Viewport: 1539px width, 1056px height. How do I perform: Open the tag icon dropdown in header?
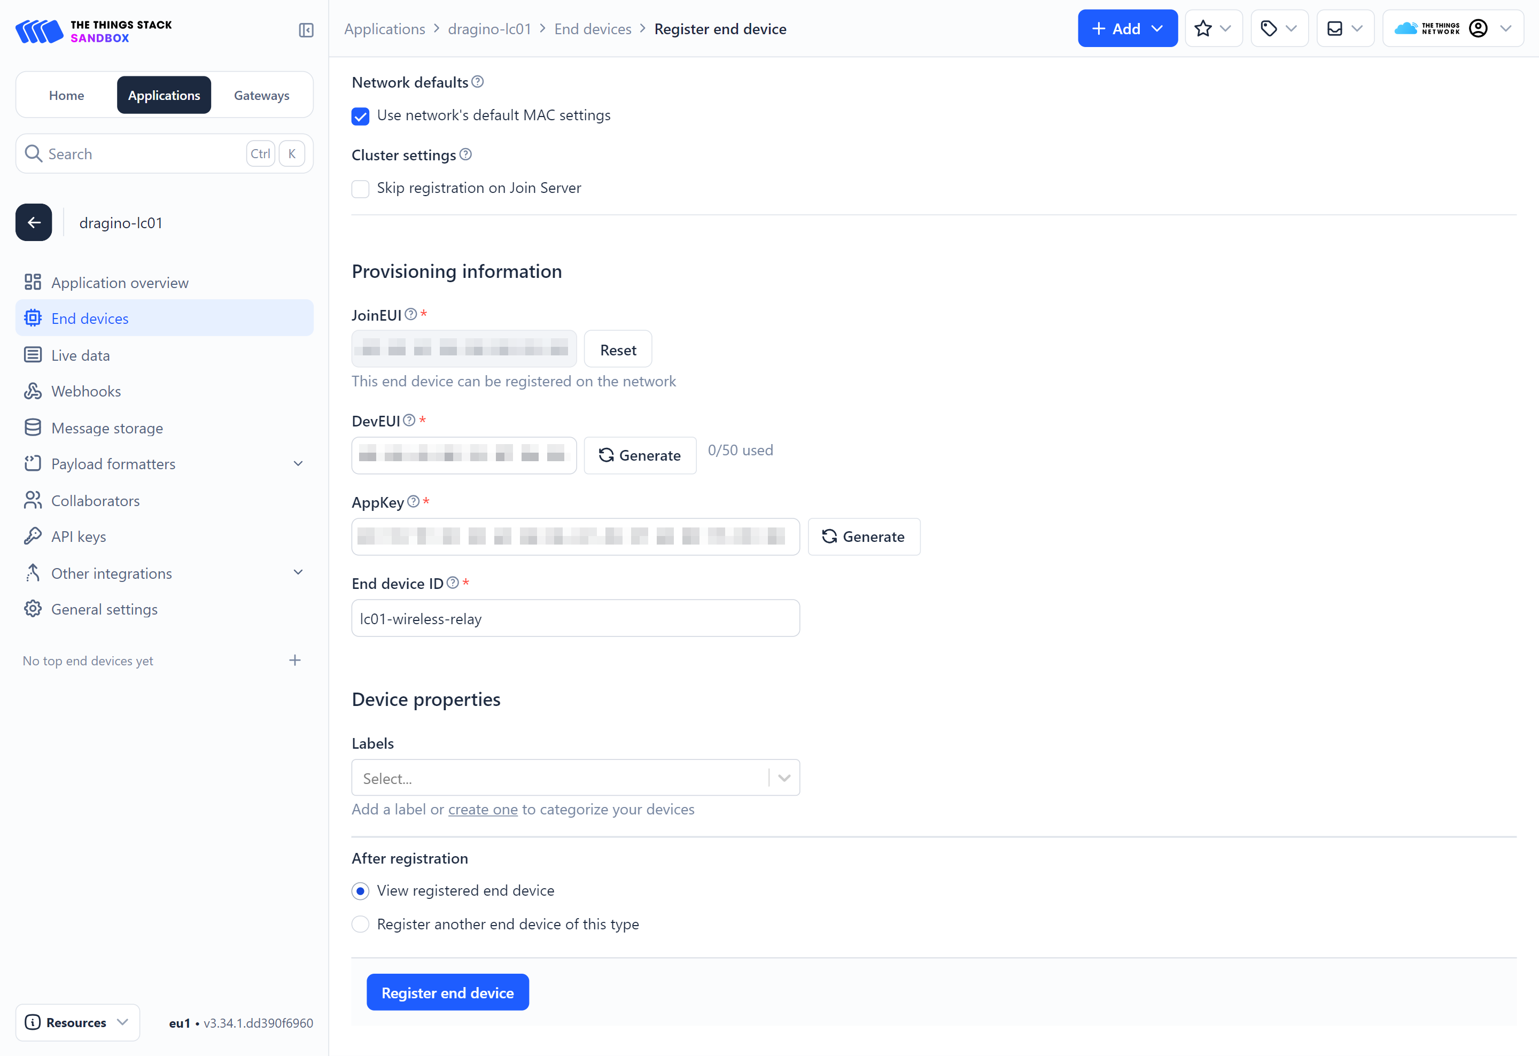point(1278,28)
